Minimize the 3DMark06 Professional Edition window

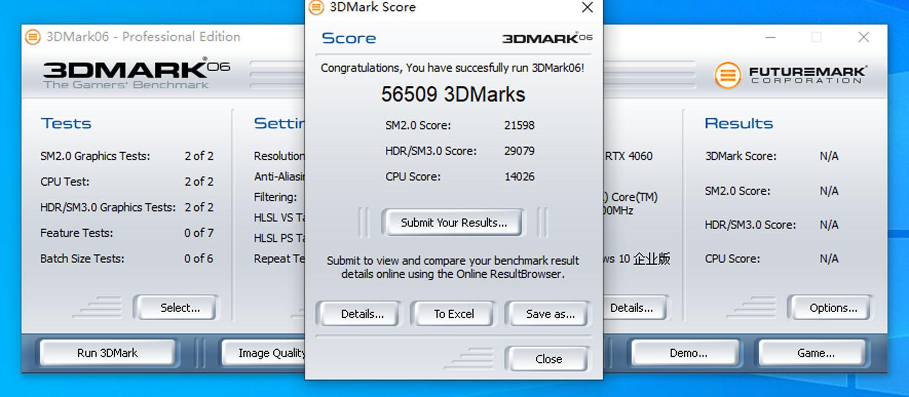[770, 37]
